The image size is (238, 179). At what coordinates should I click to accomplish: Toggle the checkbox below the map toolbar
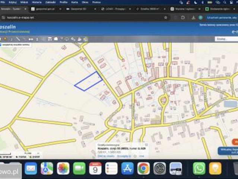click(x=0, y=45)
